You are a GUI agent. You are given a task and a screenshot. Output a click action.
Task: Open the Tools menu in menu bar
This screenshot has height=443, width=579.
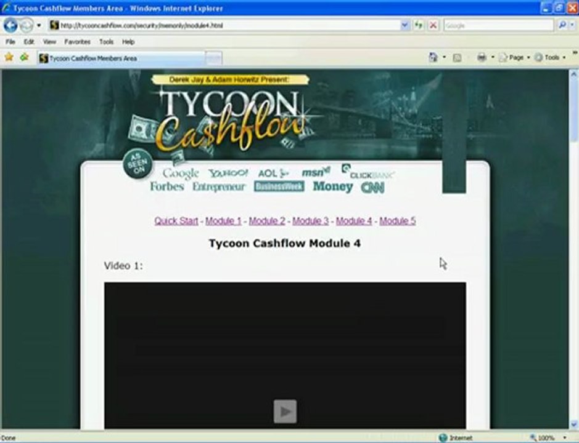[x=106, y=42]
